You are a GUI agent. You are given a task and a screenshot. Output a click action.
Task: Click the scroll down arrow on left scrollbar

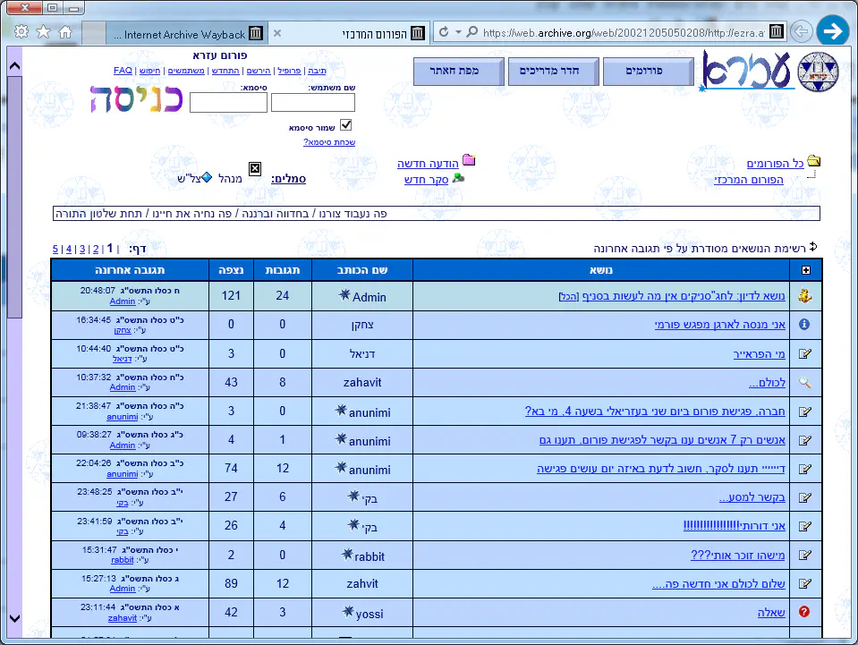click(13, 618)
